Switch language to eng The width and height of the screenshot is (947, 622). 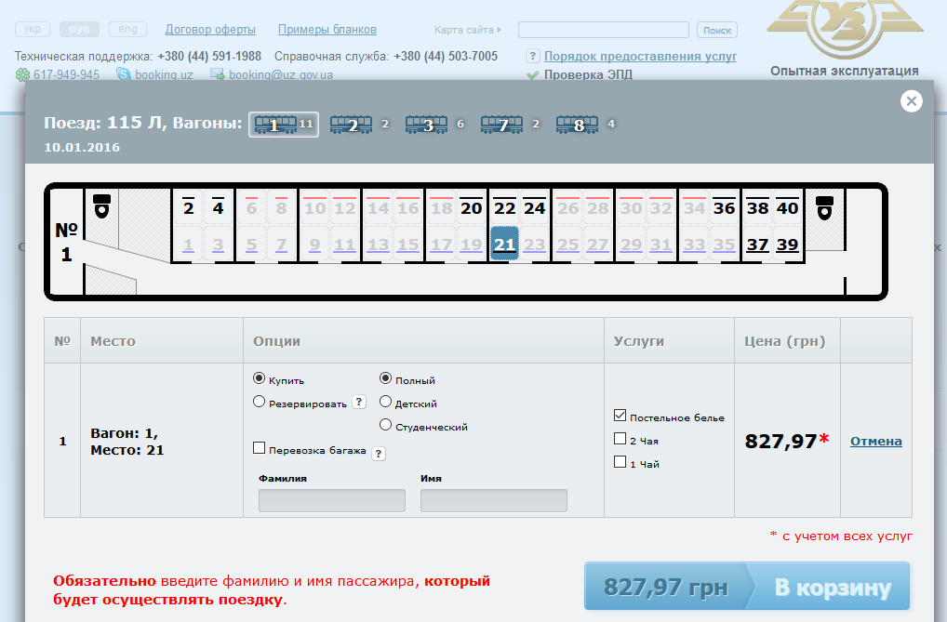click(127, 30)
